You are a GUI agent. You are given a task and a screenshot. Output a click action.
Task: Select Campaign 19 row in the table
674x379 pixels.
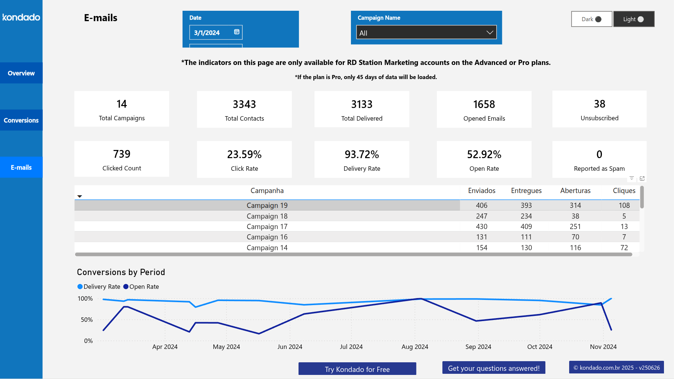tap(267, 205)
